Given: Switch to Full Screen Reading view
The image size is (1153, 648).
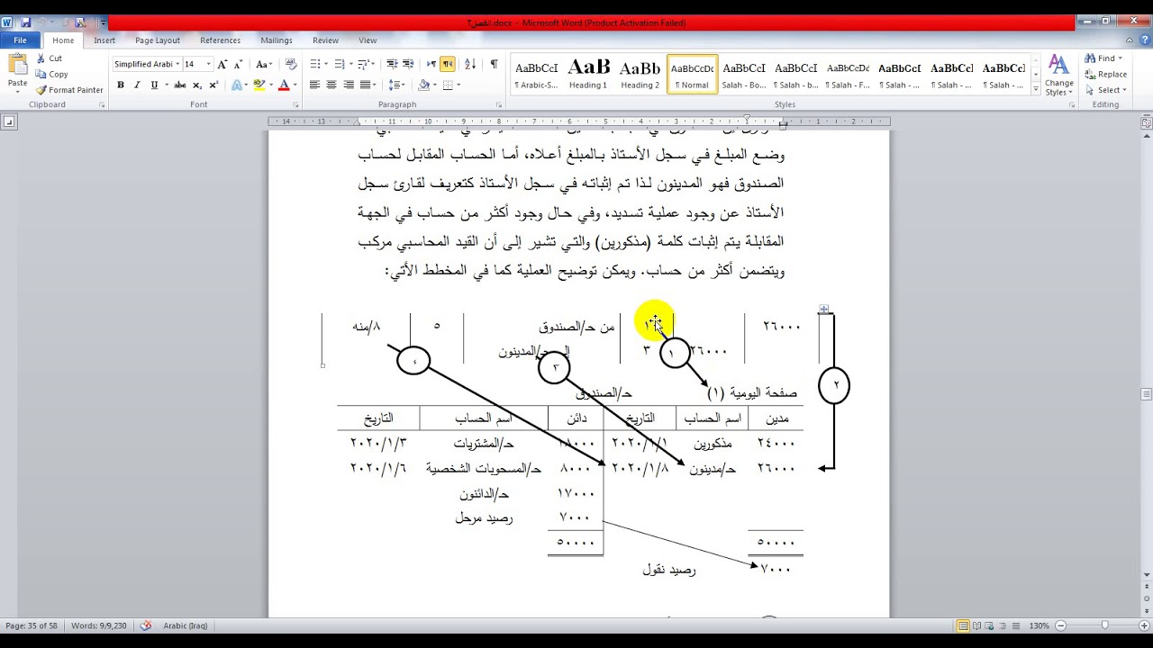Looking at the screenshot, I should point(977,625).
